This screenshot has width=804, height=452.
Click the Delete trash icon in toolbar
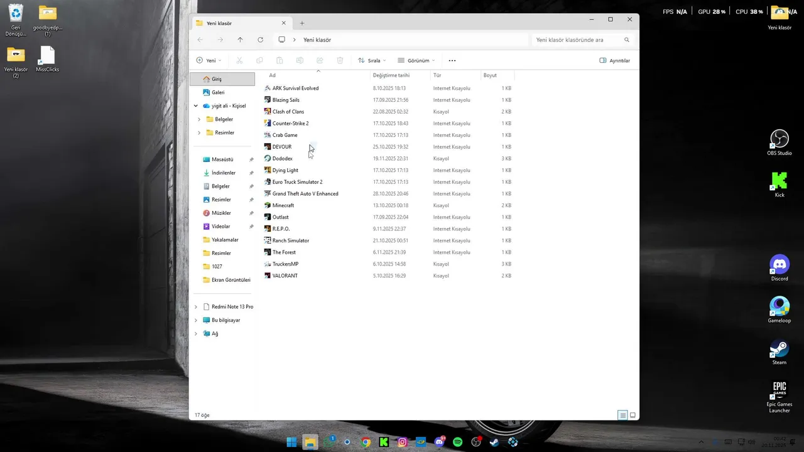coord(340,60)
